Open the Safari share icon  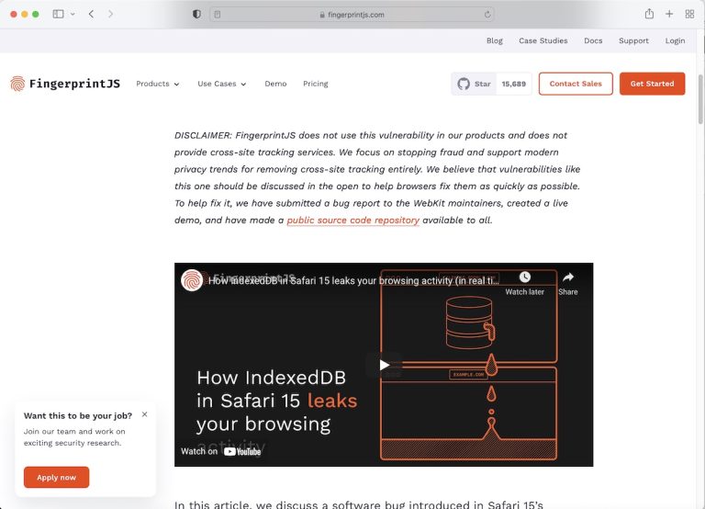[x=649, y=14]
